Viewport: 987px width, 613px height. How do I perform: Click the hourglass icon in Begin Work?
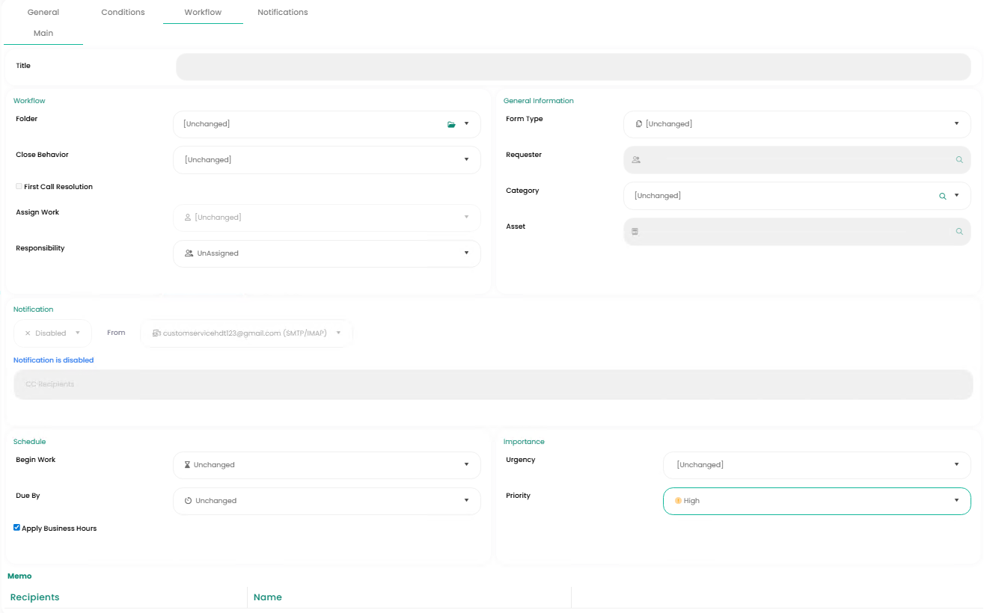click(187, 465)
